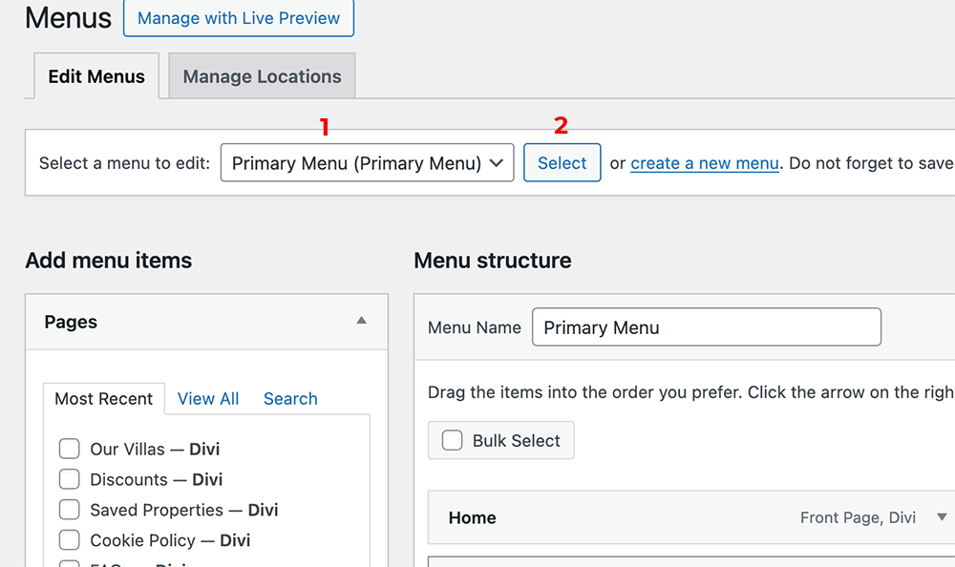Tick the partially visible checkbox below Cookie Policy

coord(69,563)
